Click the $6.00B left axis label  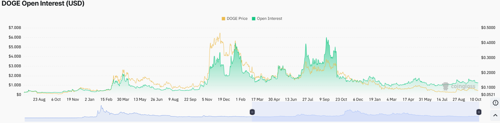15,37
